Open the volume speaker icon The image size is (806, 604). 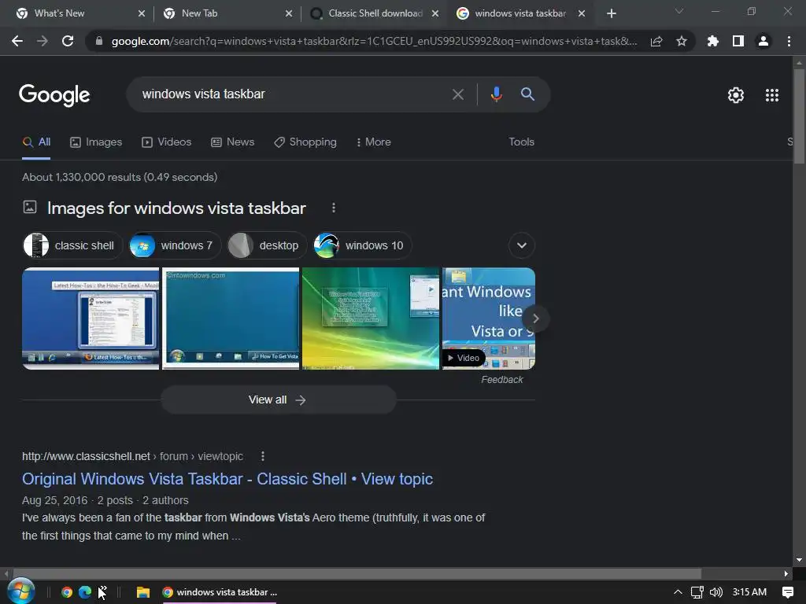click(716, 592)
